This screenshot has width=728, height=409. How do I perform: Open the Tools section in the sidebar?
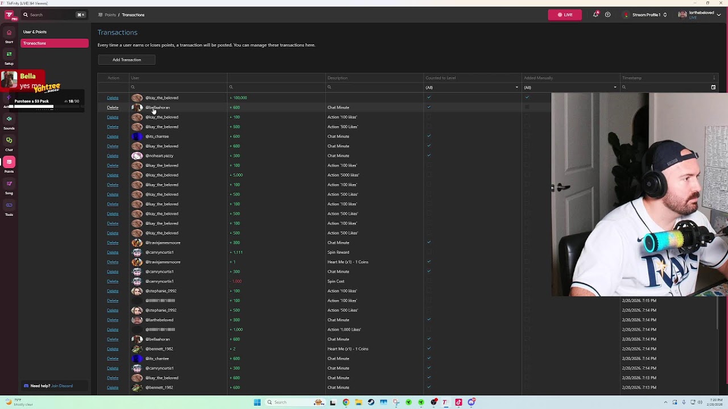[9, 208]
